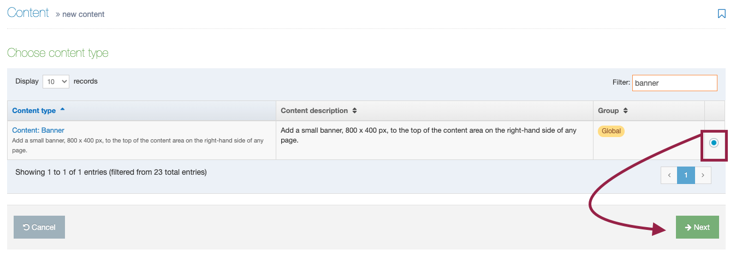Go to next page with right chevron
The image size is (730, 261).
703,175
